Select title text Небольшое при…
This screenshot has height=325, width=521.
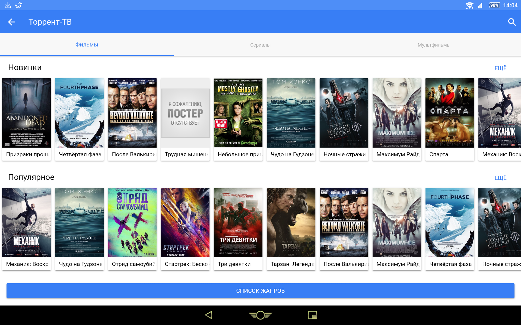point(239,154)
